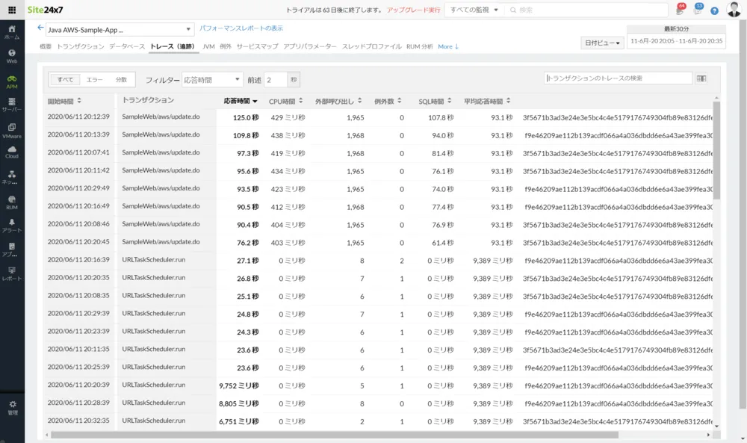
Task: Switch to the データベース tab
Action: (127, 46)
